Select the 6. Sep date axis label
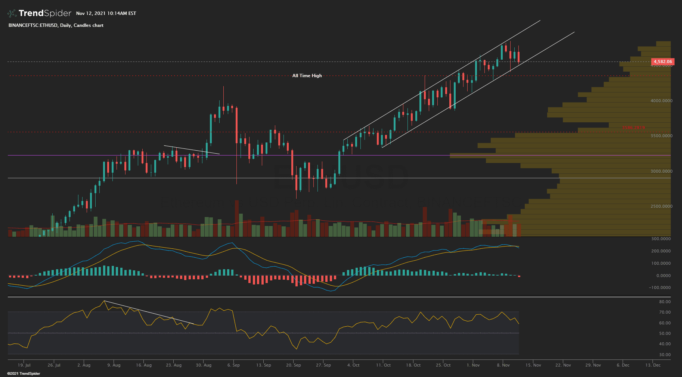Viewport: 682px width, 377px height. point(233,365)
